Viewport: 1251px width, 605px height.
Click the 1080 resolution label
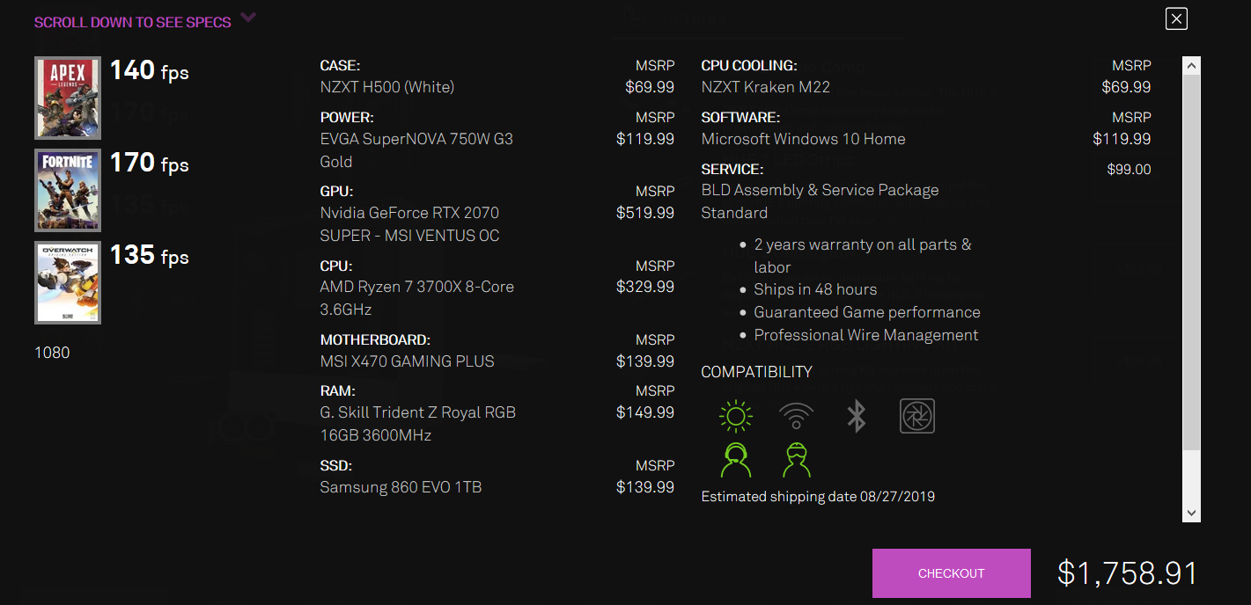[52, 353]
